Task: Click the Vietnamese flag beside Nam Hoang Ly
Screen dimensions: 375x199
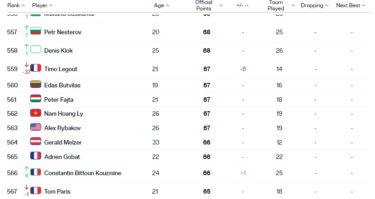Action: tap(36, 113)
